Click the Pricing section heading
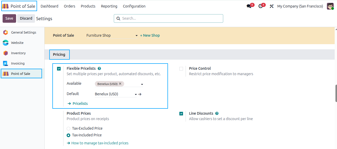The width and height of the screenshot is (337, 149). (59, 54)
